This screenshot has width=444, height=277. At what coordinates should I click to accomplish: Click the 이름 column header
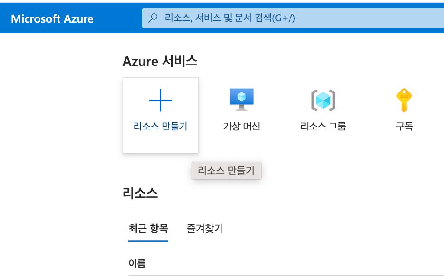pos(137,263)
